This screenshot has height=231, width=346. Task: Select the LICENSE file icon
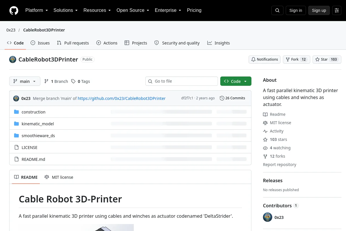[x=16, y=148]
